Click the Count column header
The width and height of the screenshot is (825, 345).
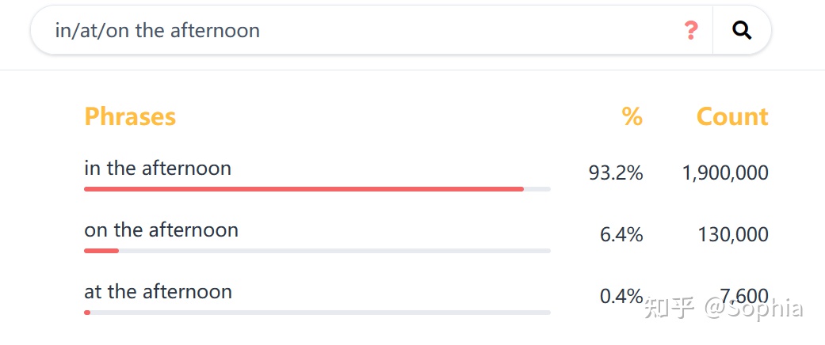[732, 116]
